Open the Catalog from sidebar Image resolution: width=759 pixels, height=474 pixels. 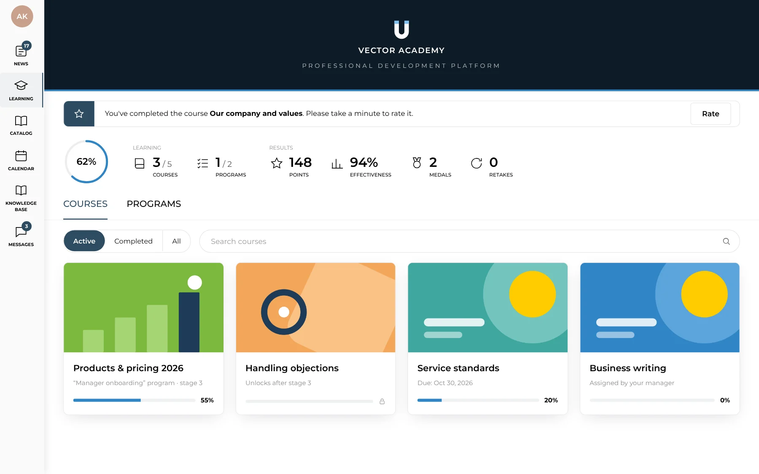click(x=21, y=125)
